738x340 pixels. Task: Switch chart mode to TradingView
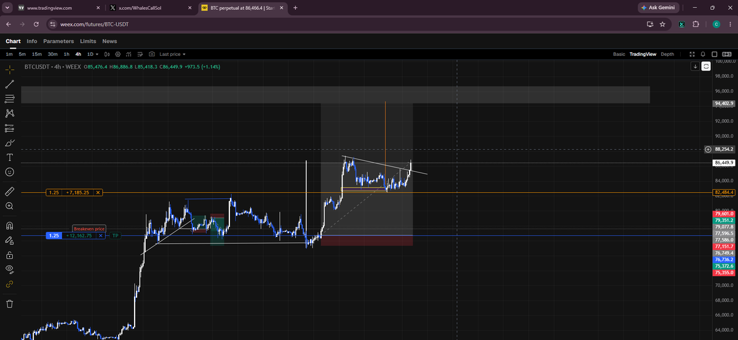[643, 54]
